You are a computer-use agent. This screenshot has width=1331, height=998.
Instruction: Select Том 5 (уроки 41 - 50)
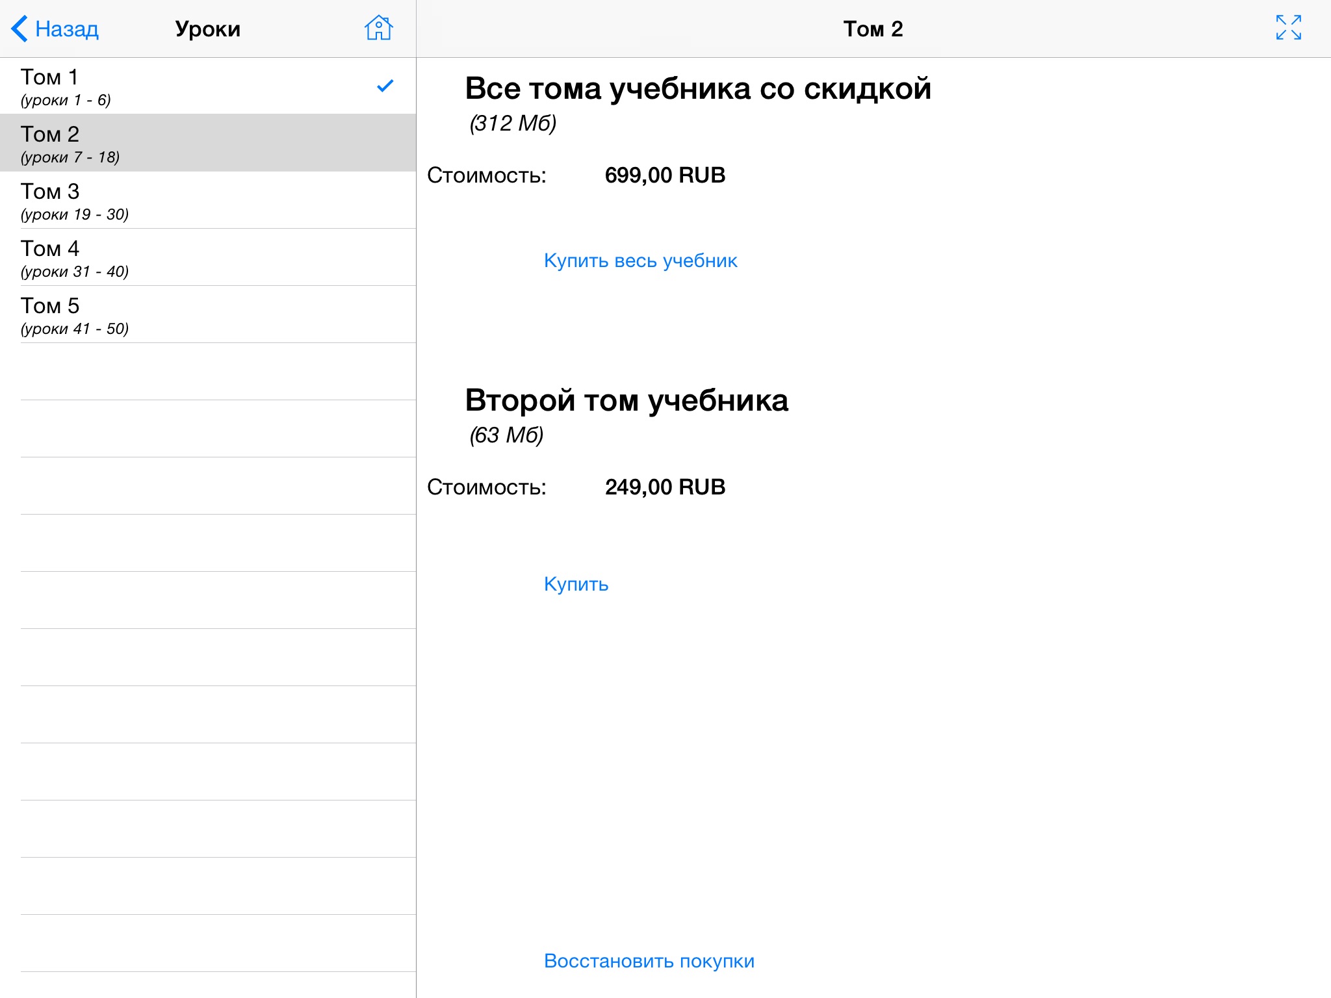click(208, 314)
